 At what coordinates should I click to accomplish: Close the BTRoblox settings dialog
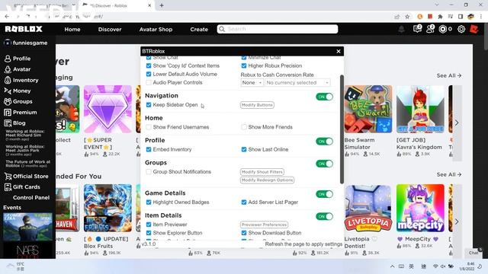coord(339,51)
